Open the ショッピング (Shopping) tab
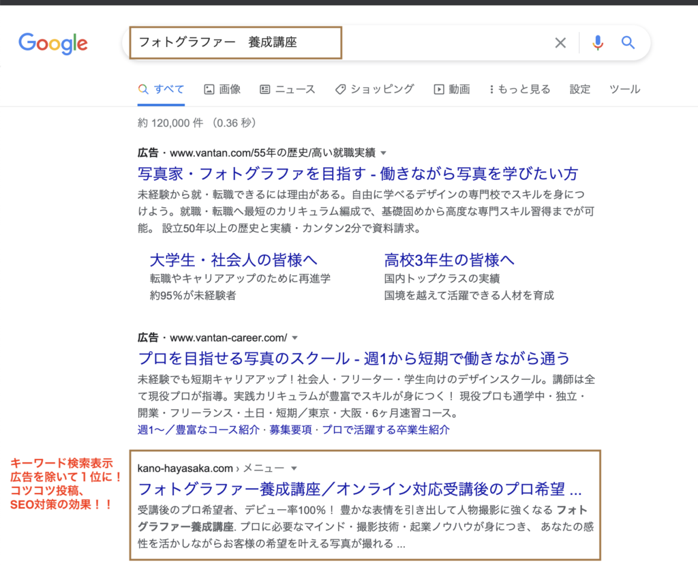This screenshot has width=698, height=572. point(374,89)
